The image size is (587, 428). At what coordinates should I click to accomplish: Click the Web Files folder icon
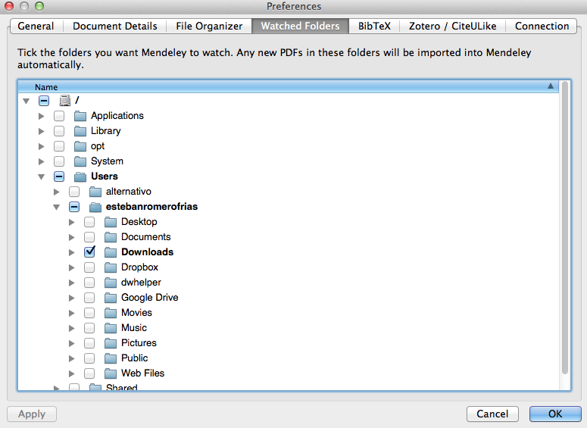point(111,373)
